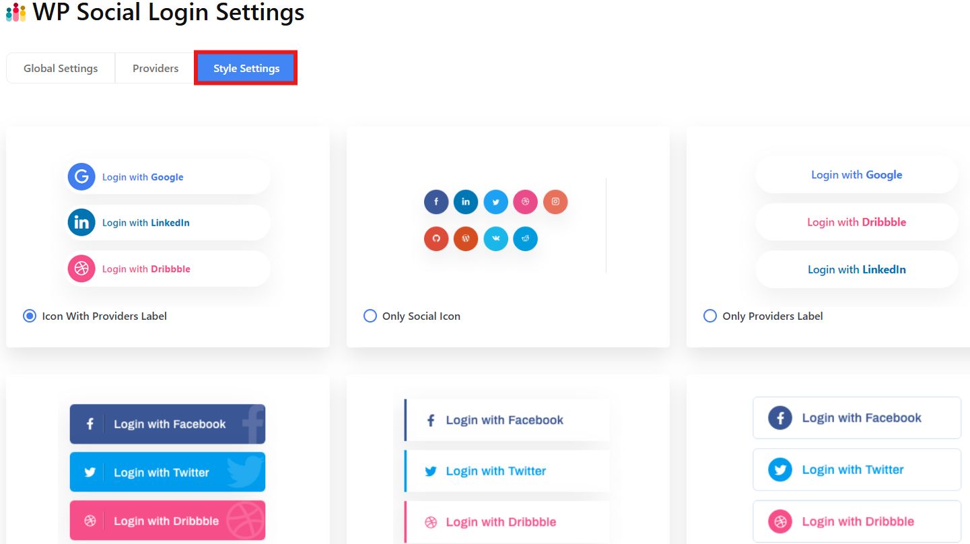Click the WP Social Login logo icon
The width and height of the screenshot is (970, 544).
(15, 12)
